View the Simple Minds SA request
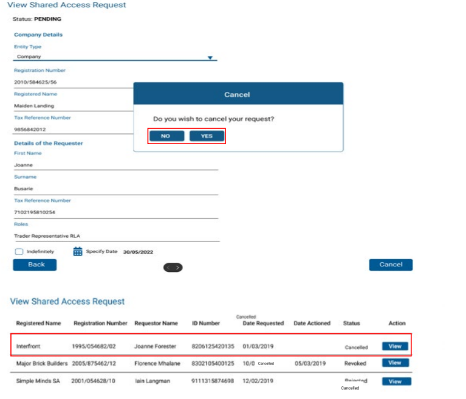The height and width of the screenshot is (399, 466). pos(395,381)
